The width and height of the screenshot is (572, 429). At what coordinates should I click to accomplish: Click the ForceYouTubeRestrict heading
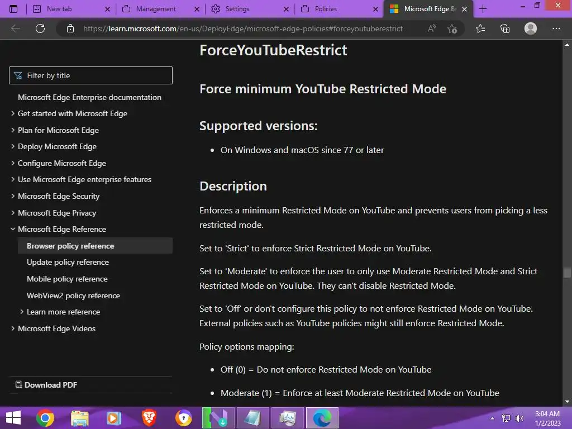point(273,50)
